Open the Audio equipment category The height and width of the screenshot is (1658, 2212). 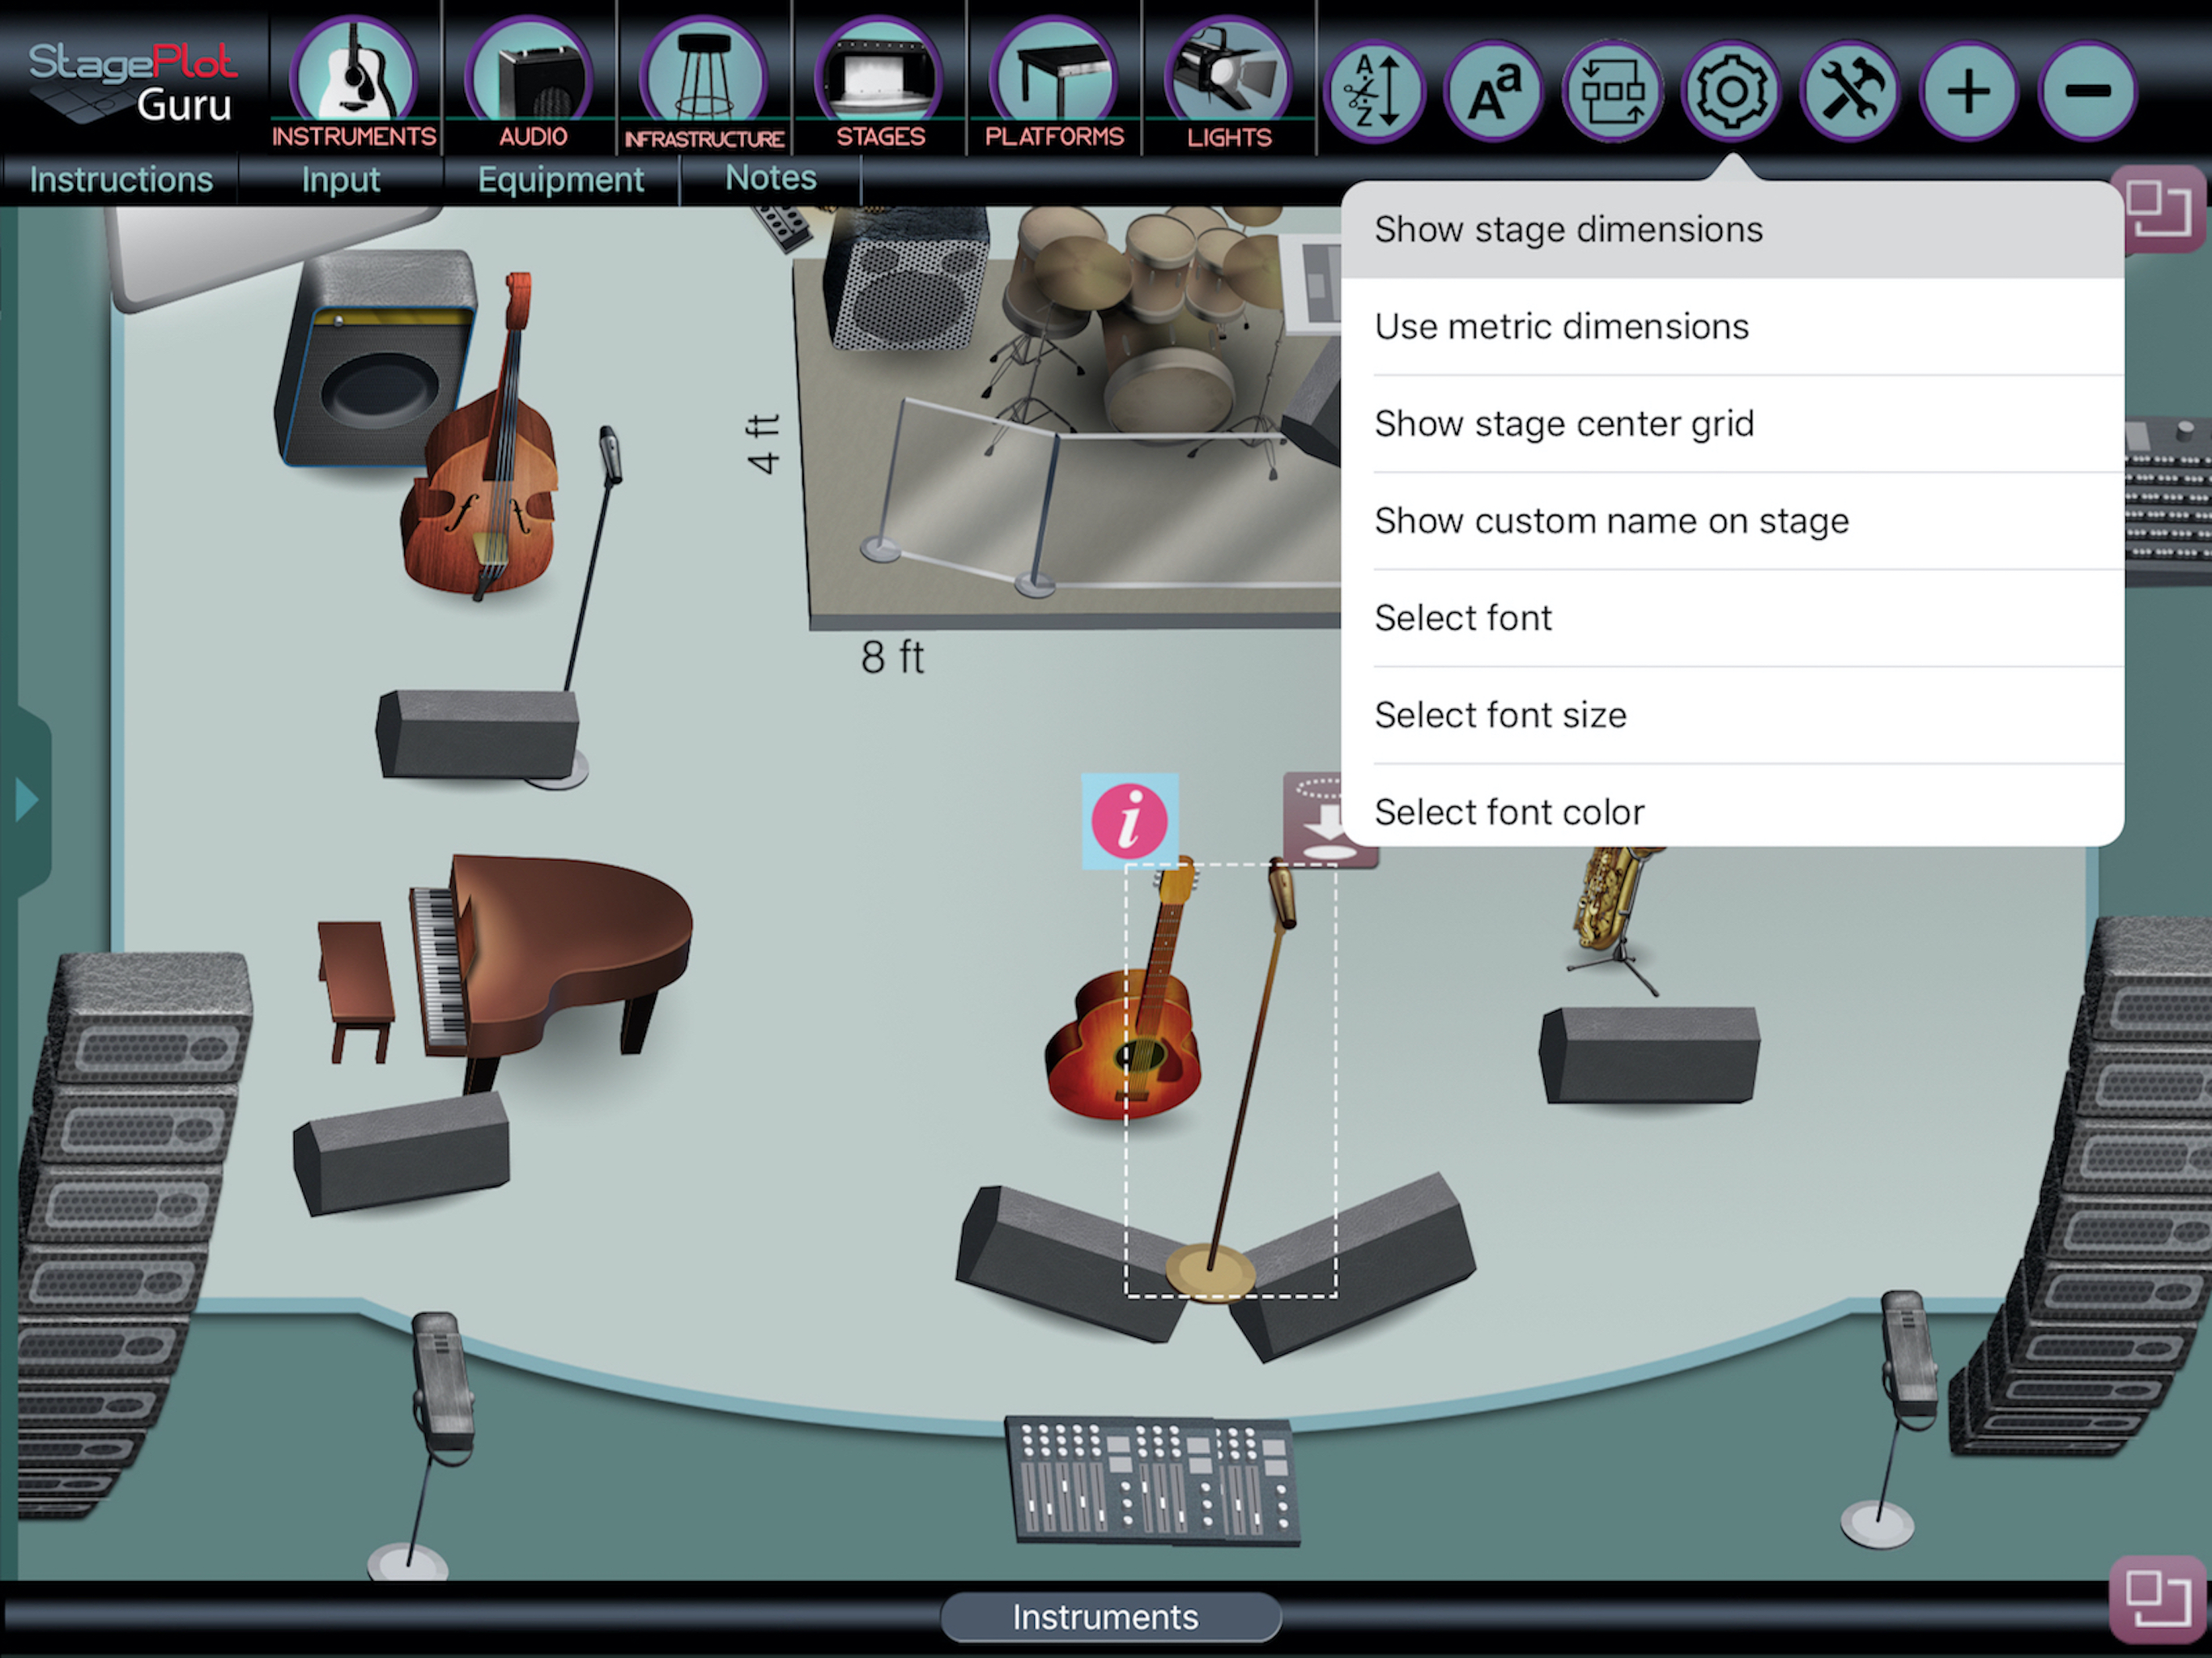[x=530, y=82]
